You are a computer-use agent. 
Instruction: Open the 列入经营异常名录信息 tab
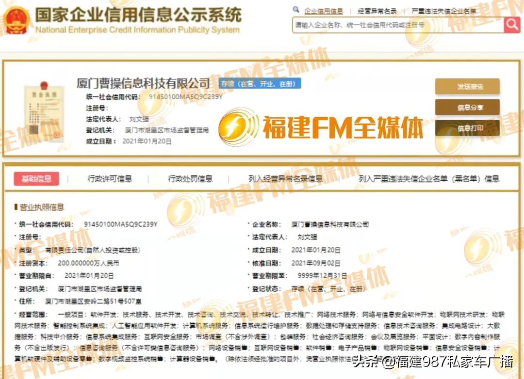click(285, 178)
